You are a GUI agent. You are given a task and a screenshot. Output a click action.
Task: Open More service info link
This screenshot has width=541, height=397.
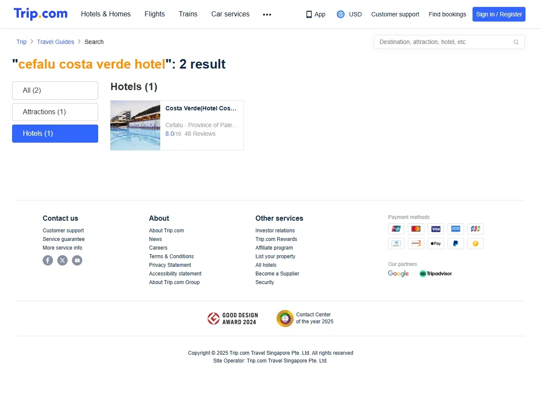pyautogui.click(x=62, y=248)
